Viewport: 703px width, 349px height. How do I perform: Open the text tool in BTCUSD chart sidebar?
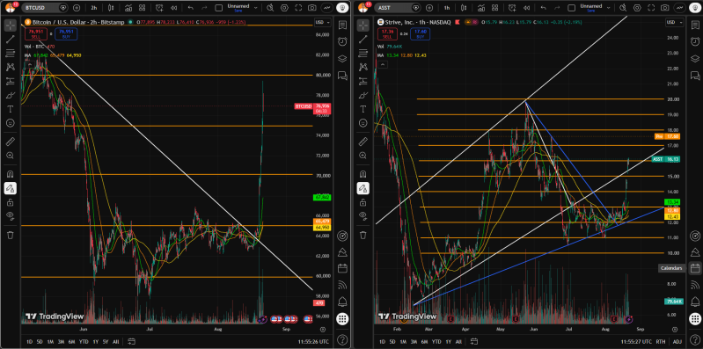coord(10,109)
